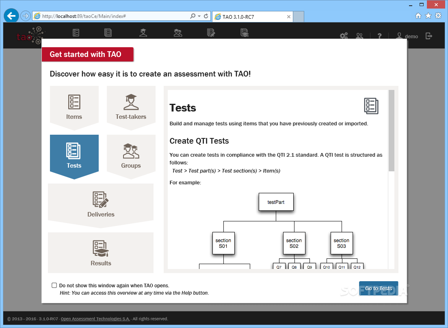Image resolution: width=448 pixels, height=328 pixels.
Task: Click the 'Tests' heading in content panel
Action: pyautogui.click(x=183, y=108)
